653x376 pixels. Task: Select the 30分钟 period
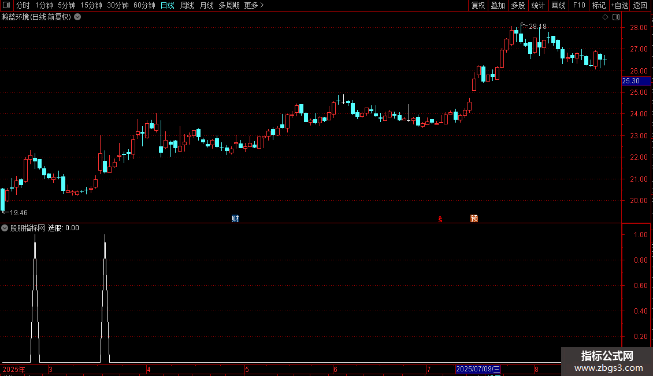pos(117,5)
